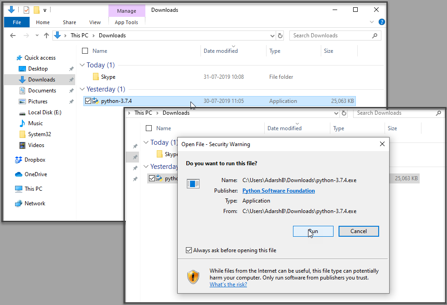Screen dimensions: 447x305
Task: Collapse the Today (1) group in back window
Action: (x=82, y=65)
